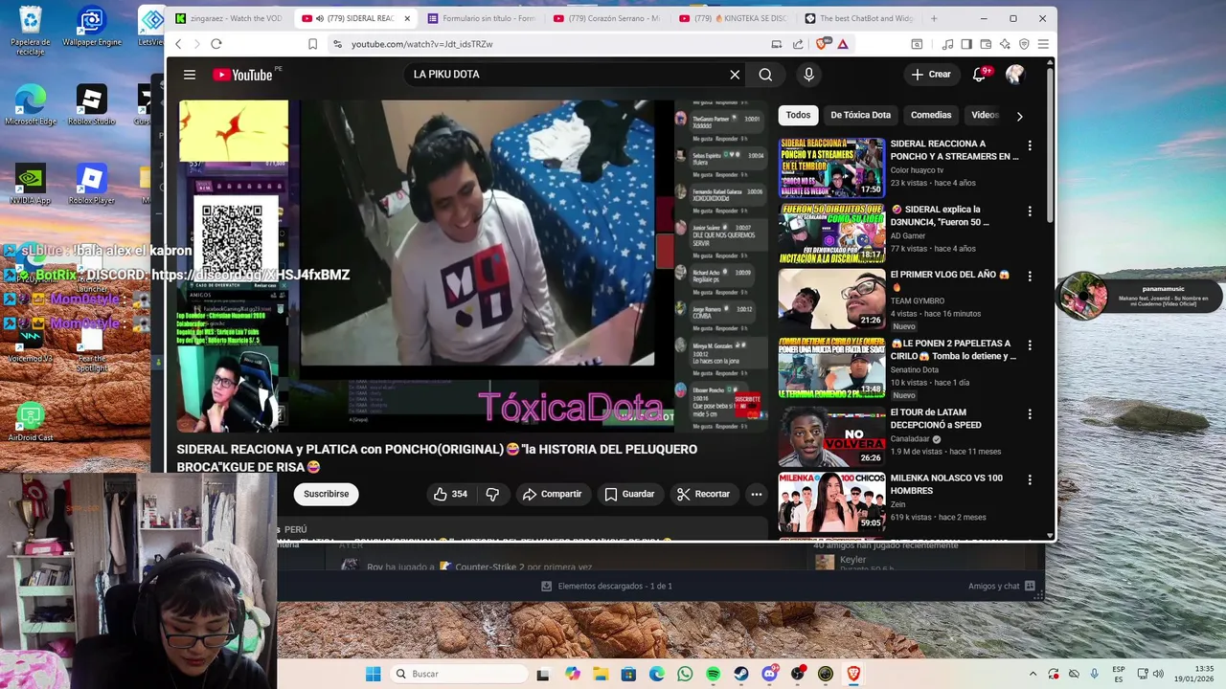Switch to Corazón Serrano tab
1226x689 pixels.
tap(607, 18)
